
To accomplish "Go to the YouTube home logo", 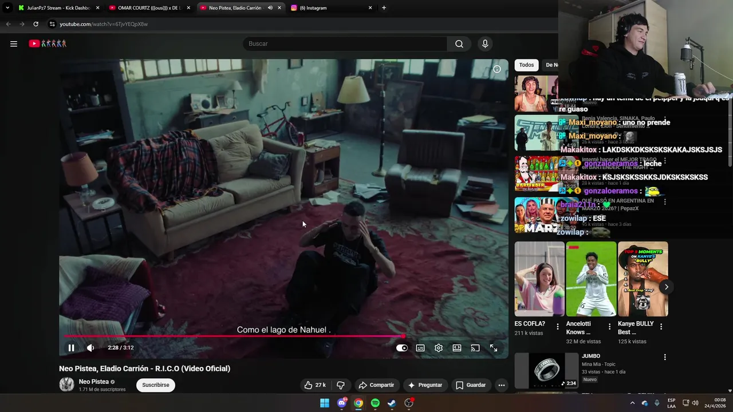I will point(48,43).
